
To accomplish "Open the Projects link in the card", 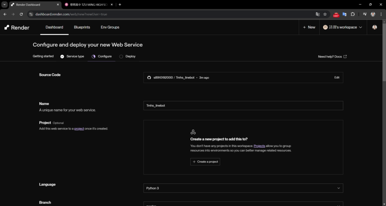I will coord(259,146).
